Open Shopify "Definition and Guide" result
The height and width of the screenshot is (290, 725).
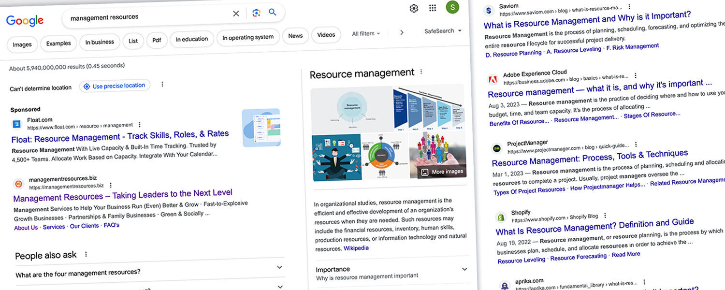(595, 227)
